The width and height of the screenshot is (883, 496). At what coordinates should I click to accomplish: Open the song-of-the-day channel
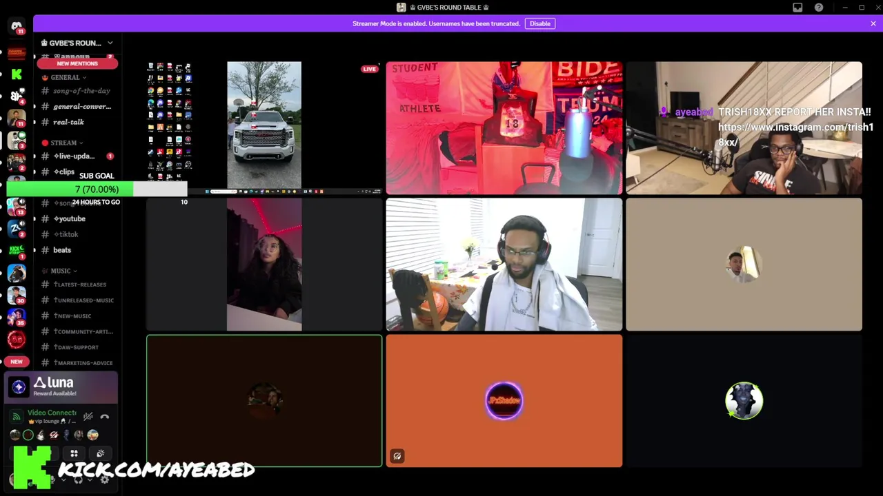77,91
